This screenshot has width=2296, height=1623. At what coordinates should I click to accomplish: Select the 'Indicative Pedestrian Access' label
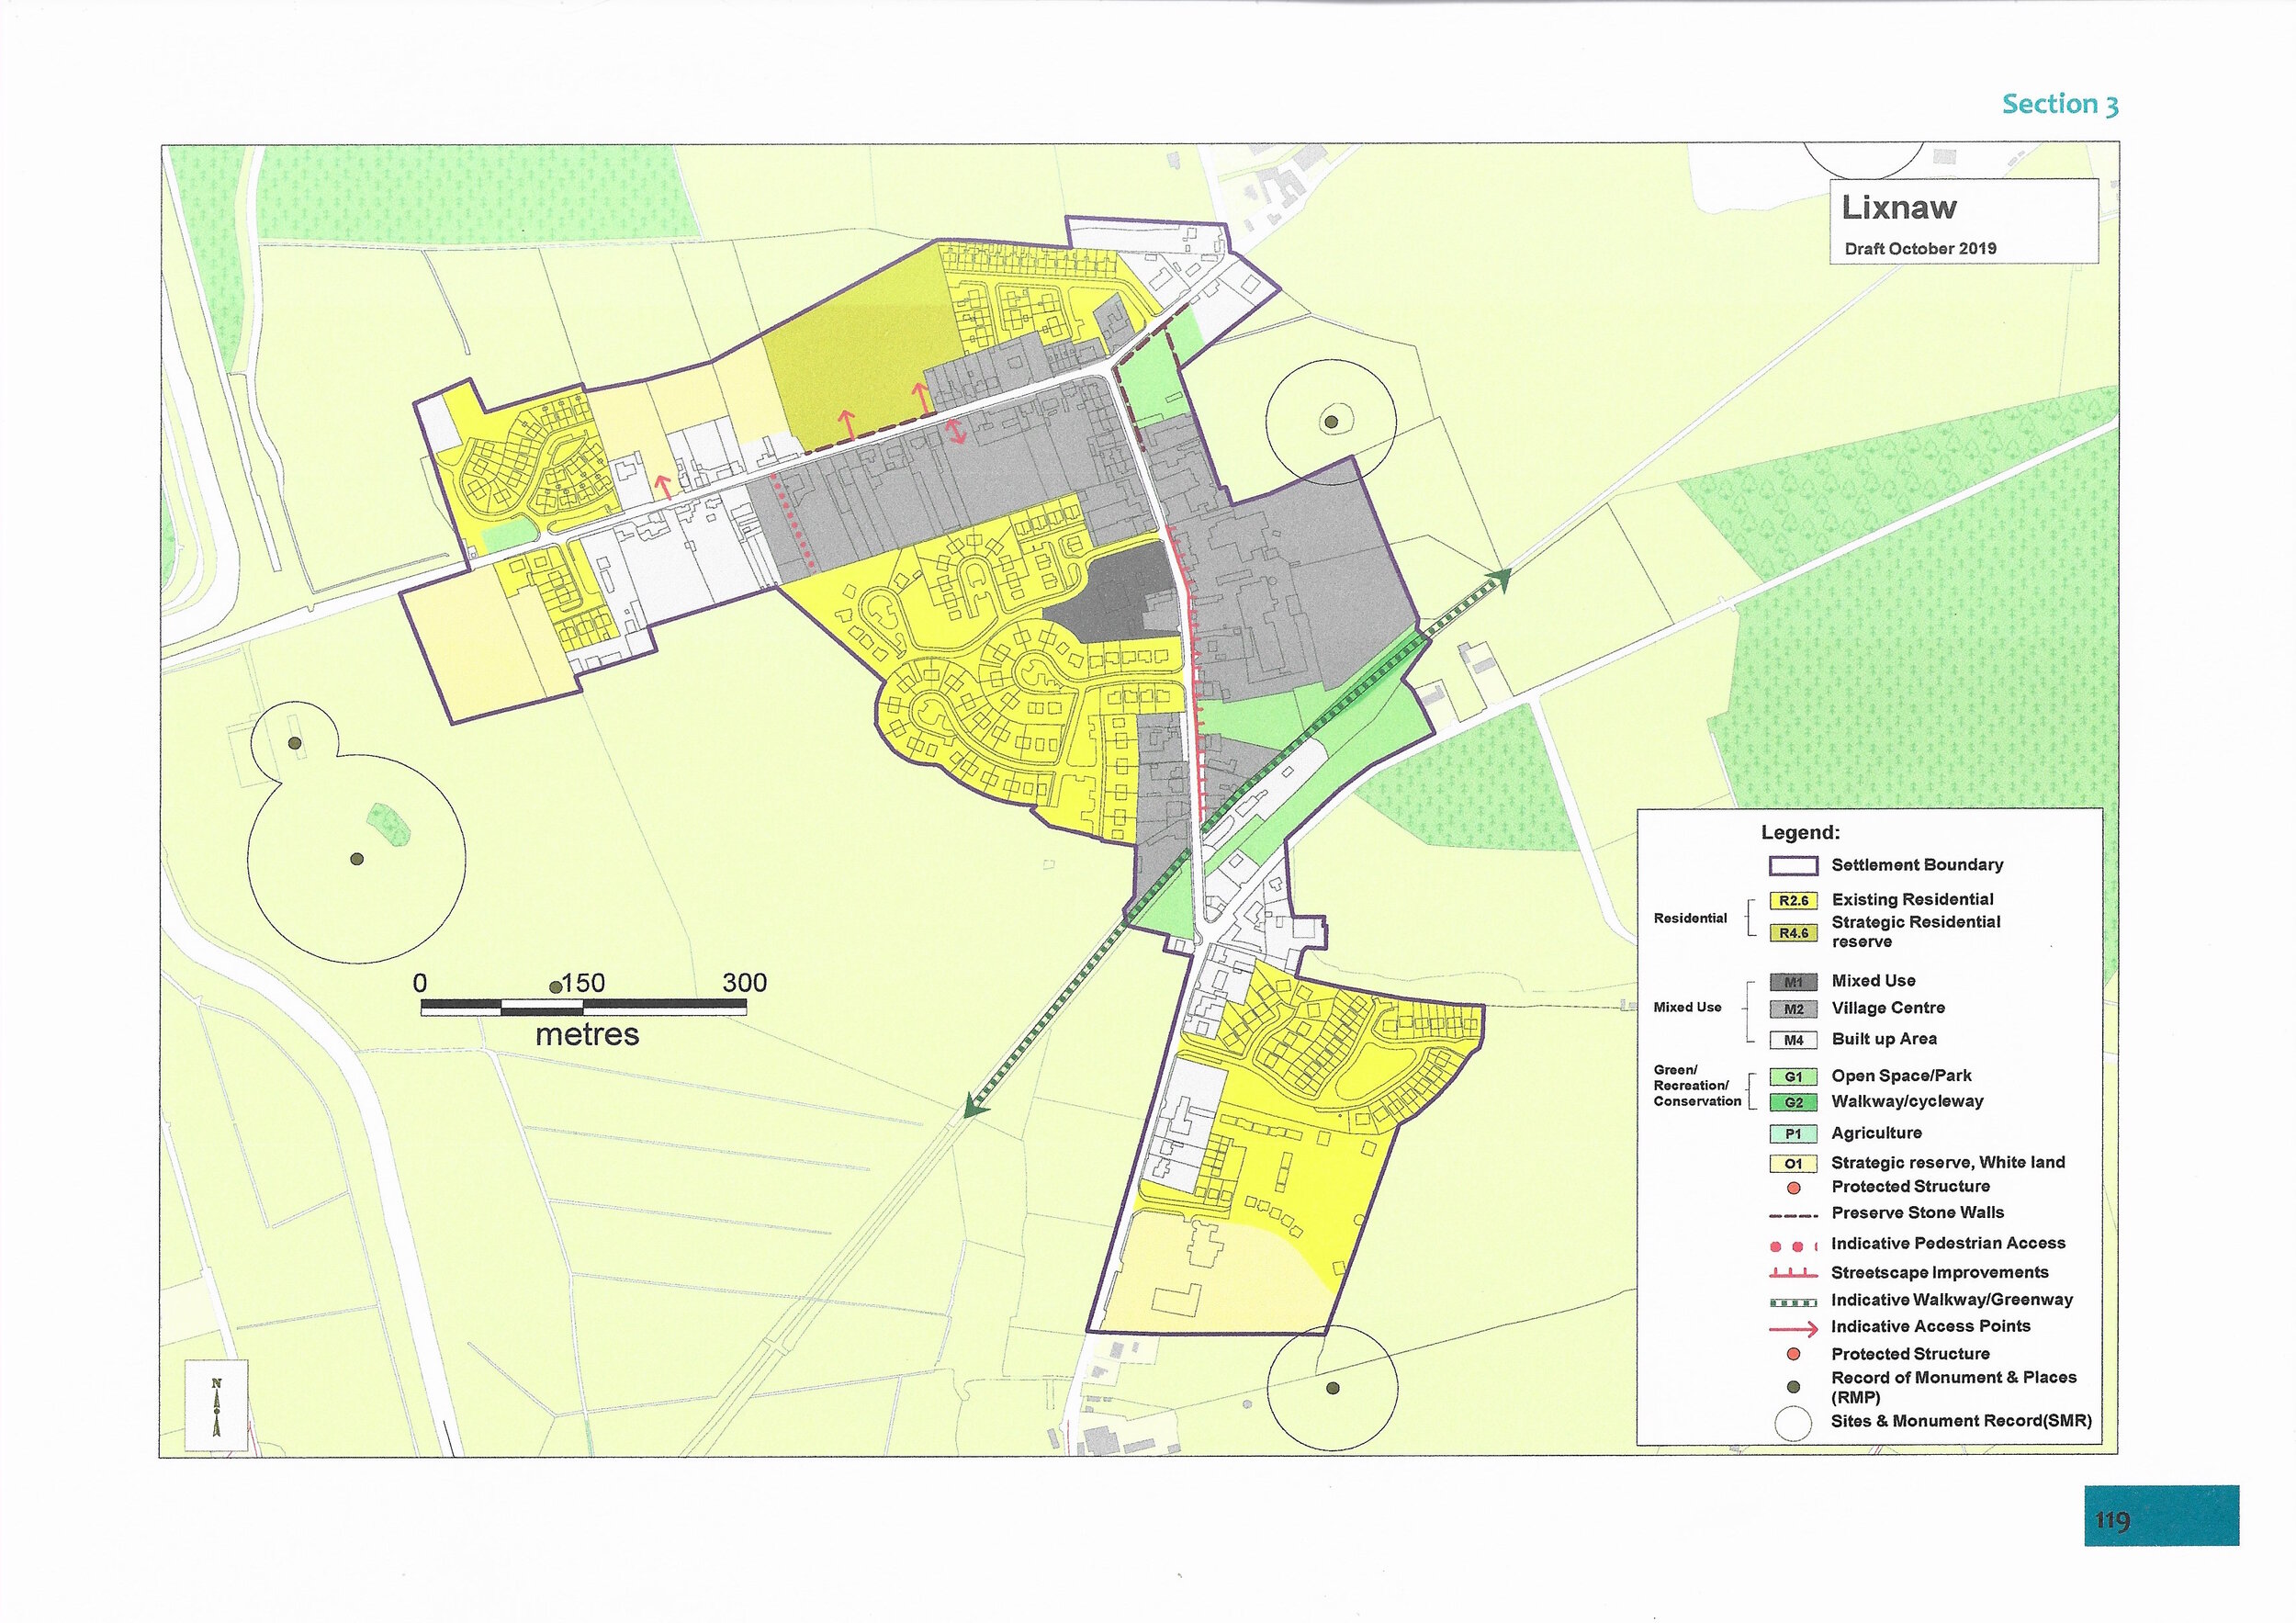1948,1244
